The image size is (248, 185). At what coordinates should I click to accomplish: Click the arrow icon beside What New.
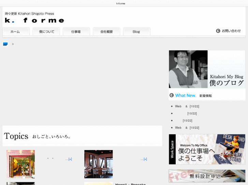point(172,95)
